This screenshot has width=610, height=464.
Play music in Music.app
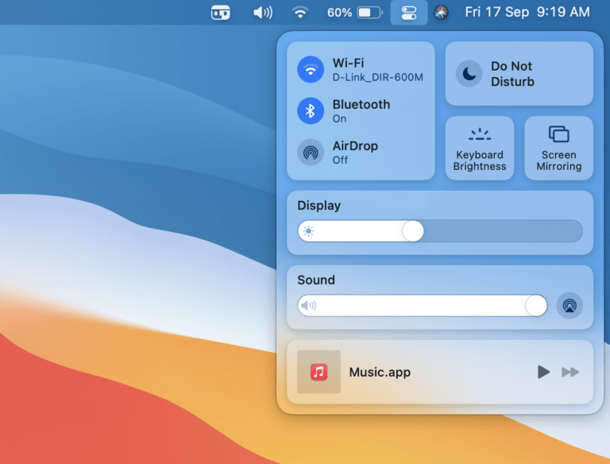pos(543,372)
